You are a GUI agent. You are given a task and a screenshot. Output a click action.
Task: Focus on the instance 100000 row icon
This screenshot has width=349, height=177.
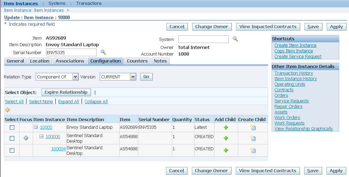[26, 138]
